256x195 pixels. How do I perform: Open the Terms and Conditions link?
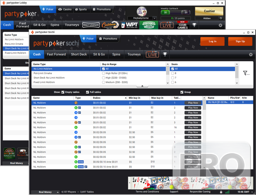[147, 192]
